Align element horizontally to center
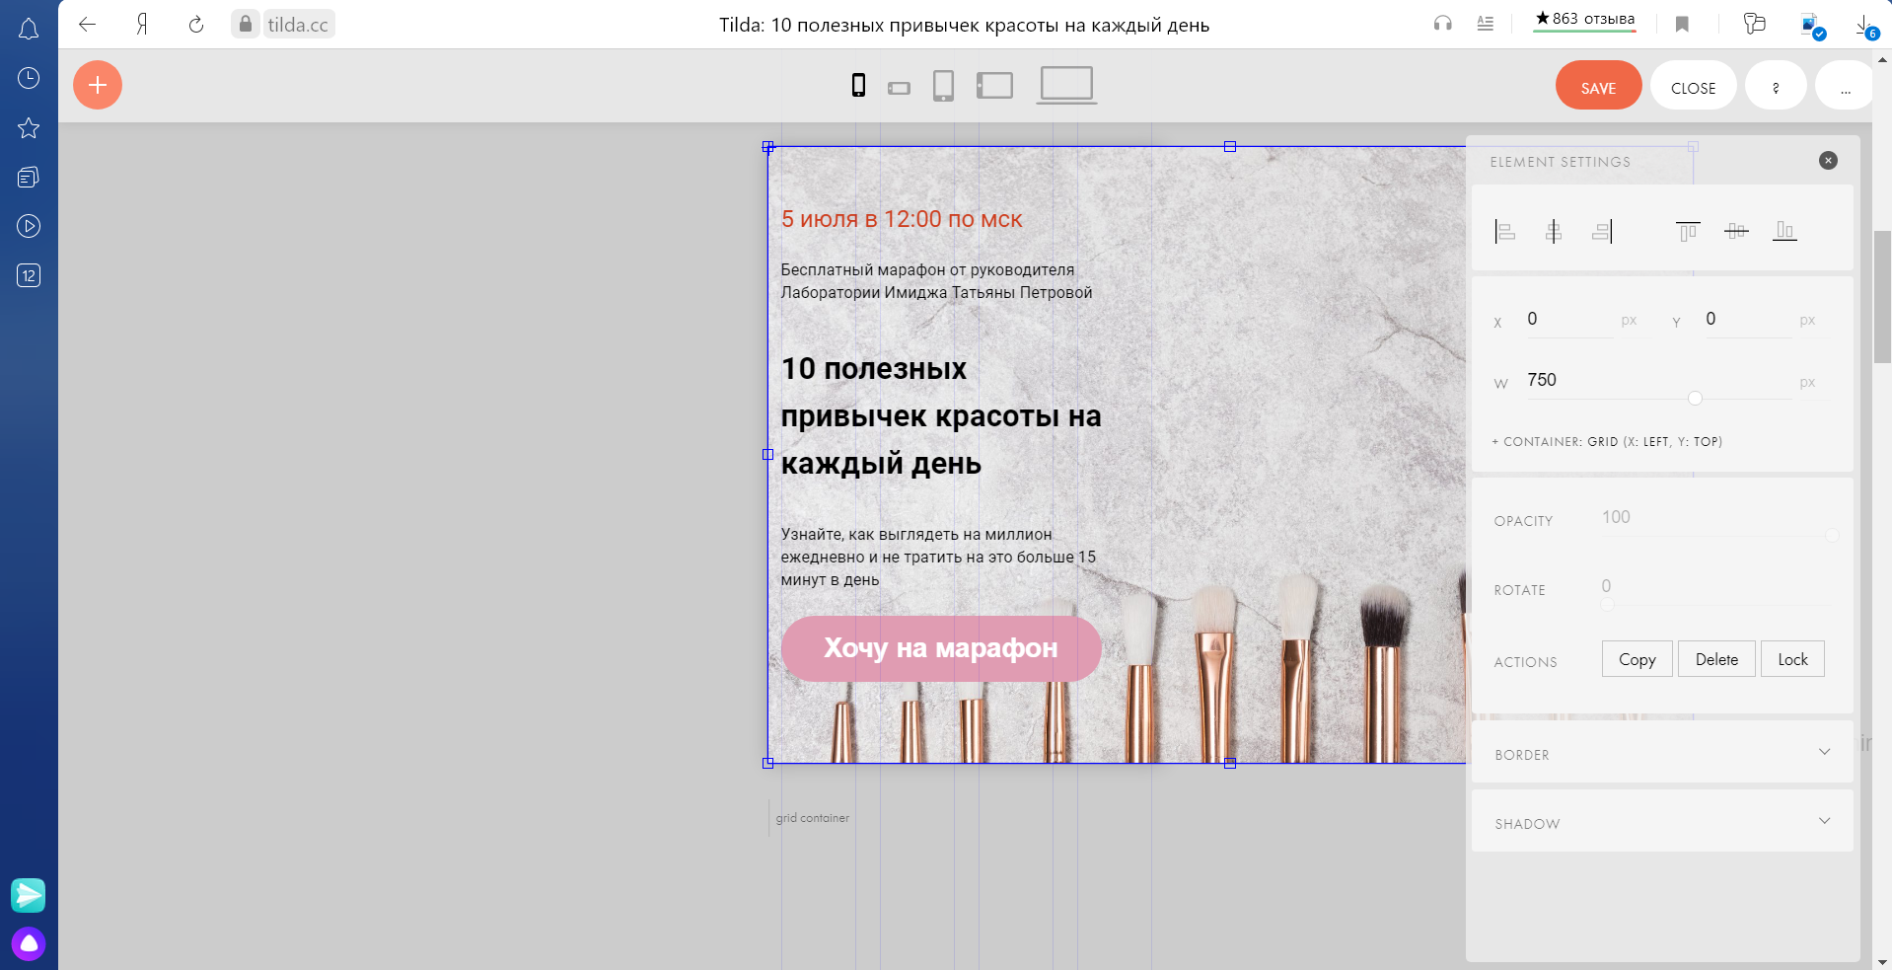This screenshot has height=970, width=1892. pos(1554,231)
